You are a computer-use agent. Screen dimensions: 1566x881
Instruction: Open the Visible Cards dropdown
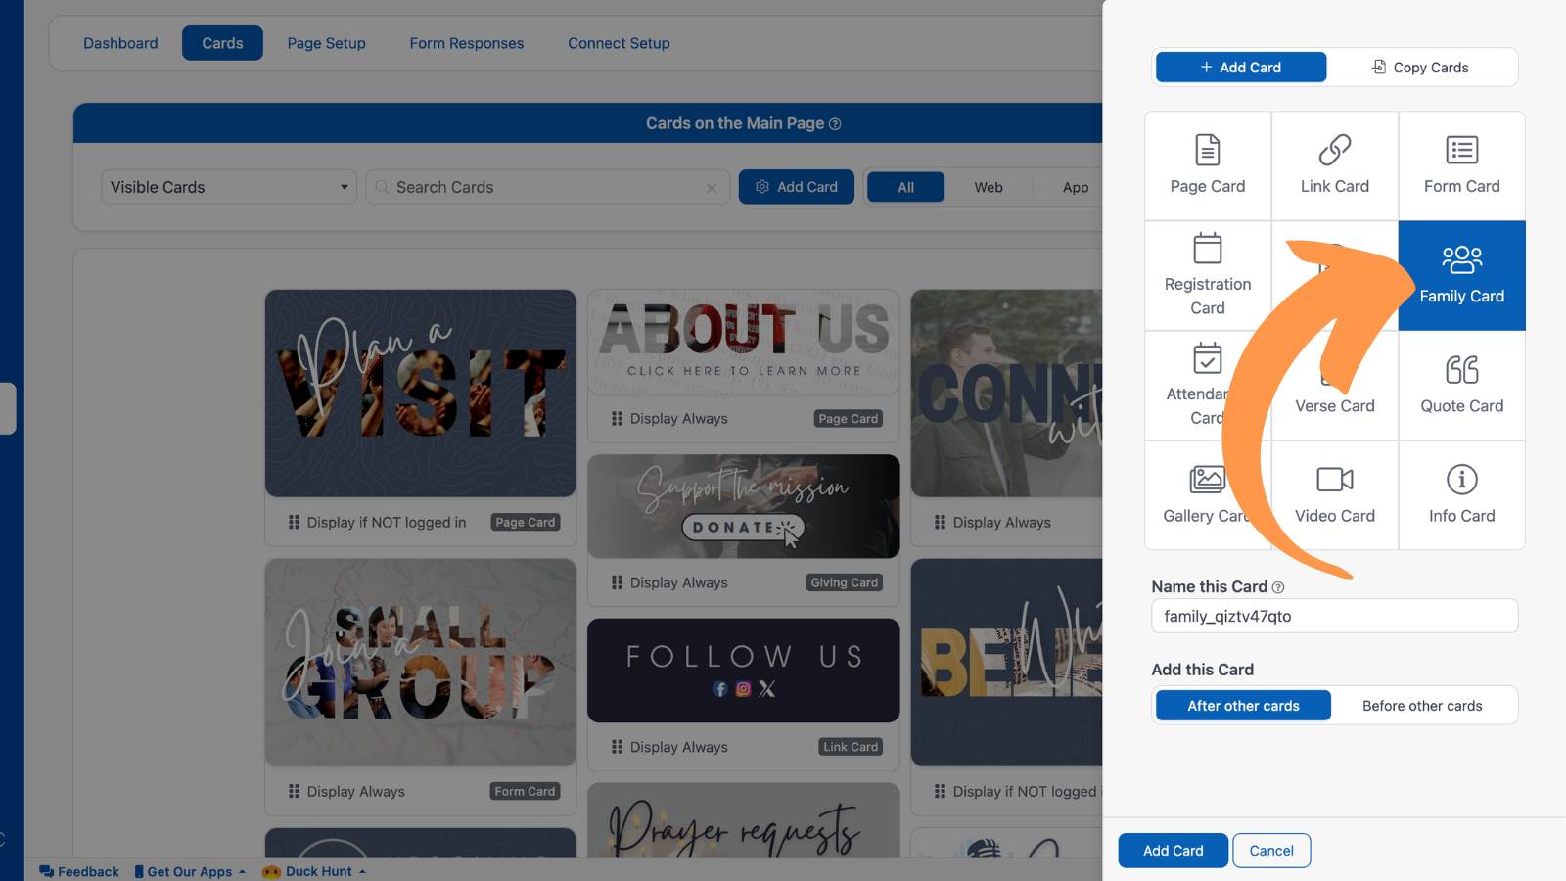[229, 187]
